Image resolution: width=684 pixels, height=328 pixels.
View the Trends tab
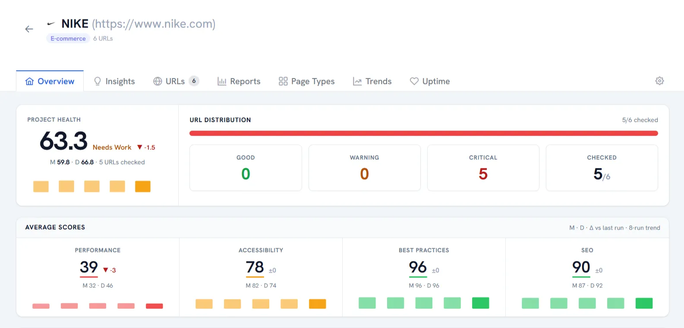tap(372, 81)
